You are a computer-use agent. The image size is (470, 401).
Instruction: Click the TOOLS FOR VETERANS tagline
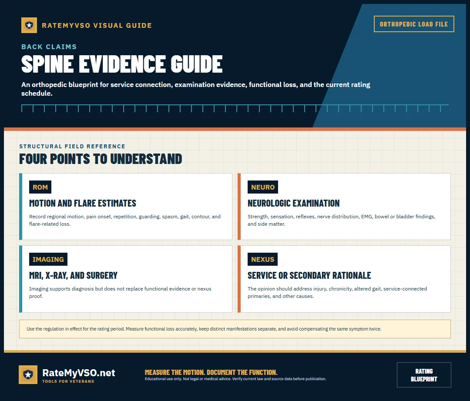pos(68,381)
